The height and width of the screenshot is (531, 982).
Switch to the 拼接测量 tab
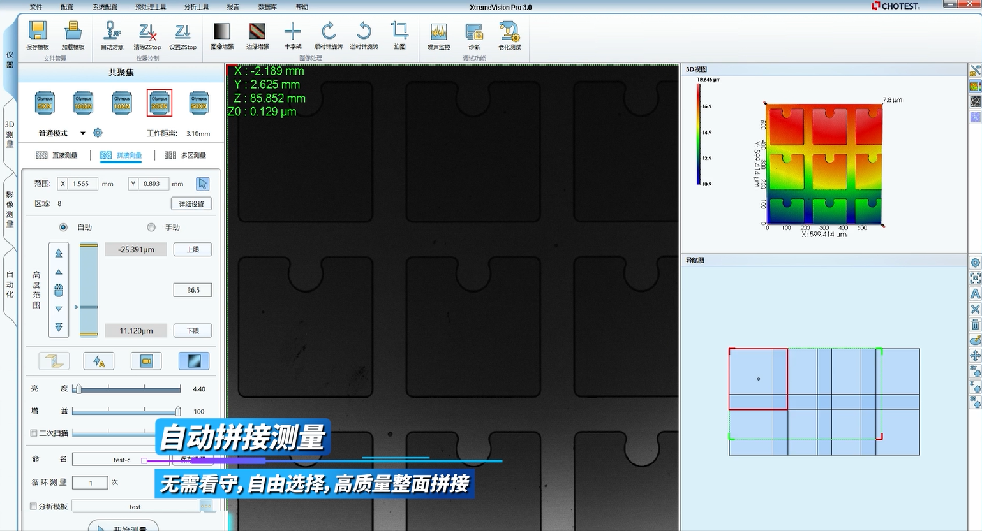click(x=121, y=156)
